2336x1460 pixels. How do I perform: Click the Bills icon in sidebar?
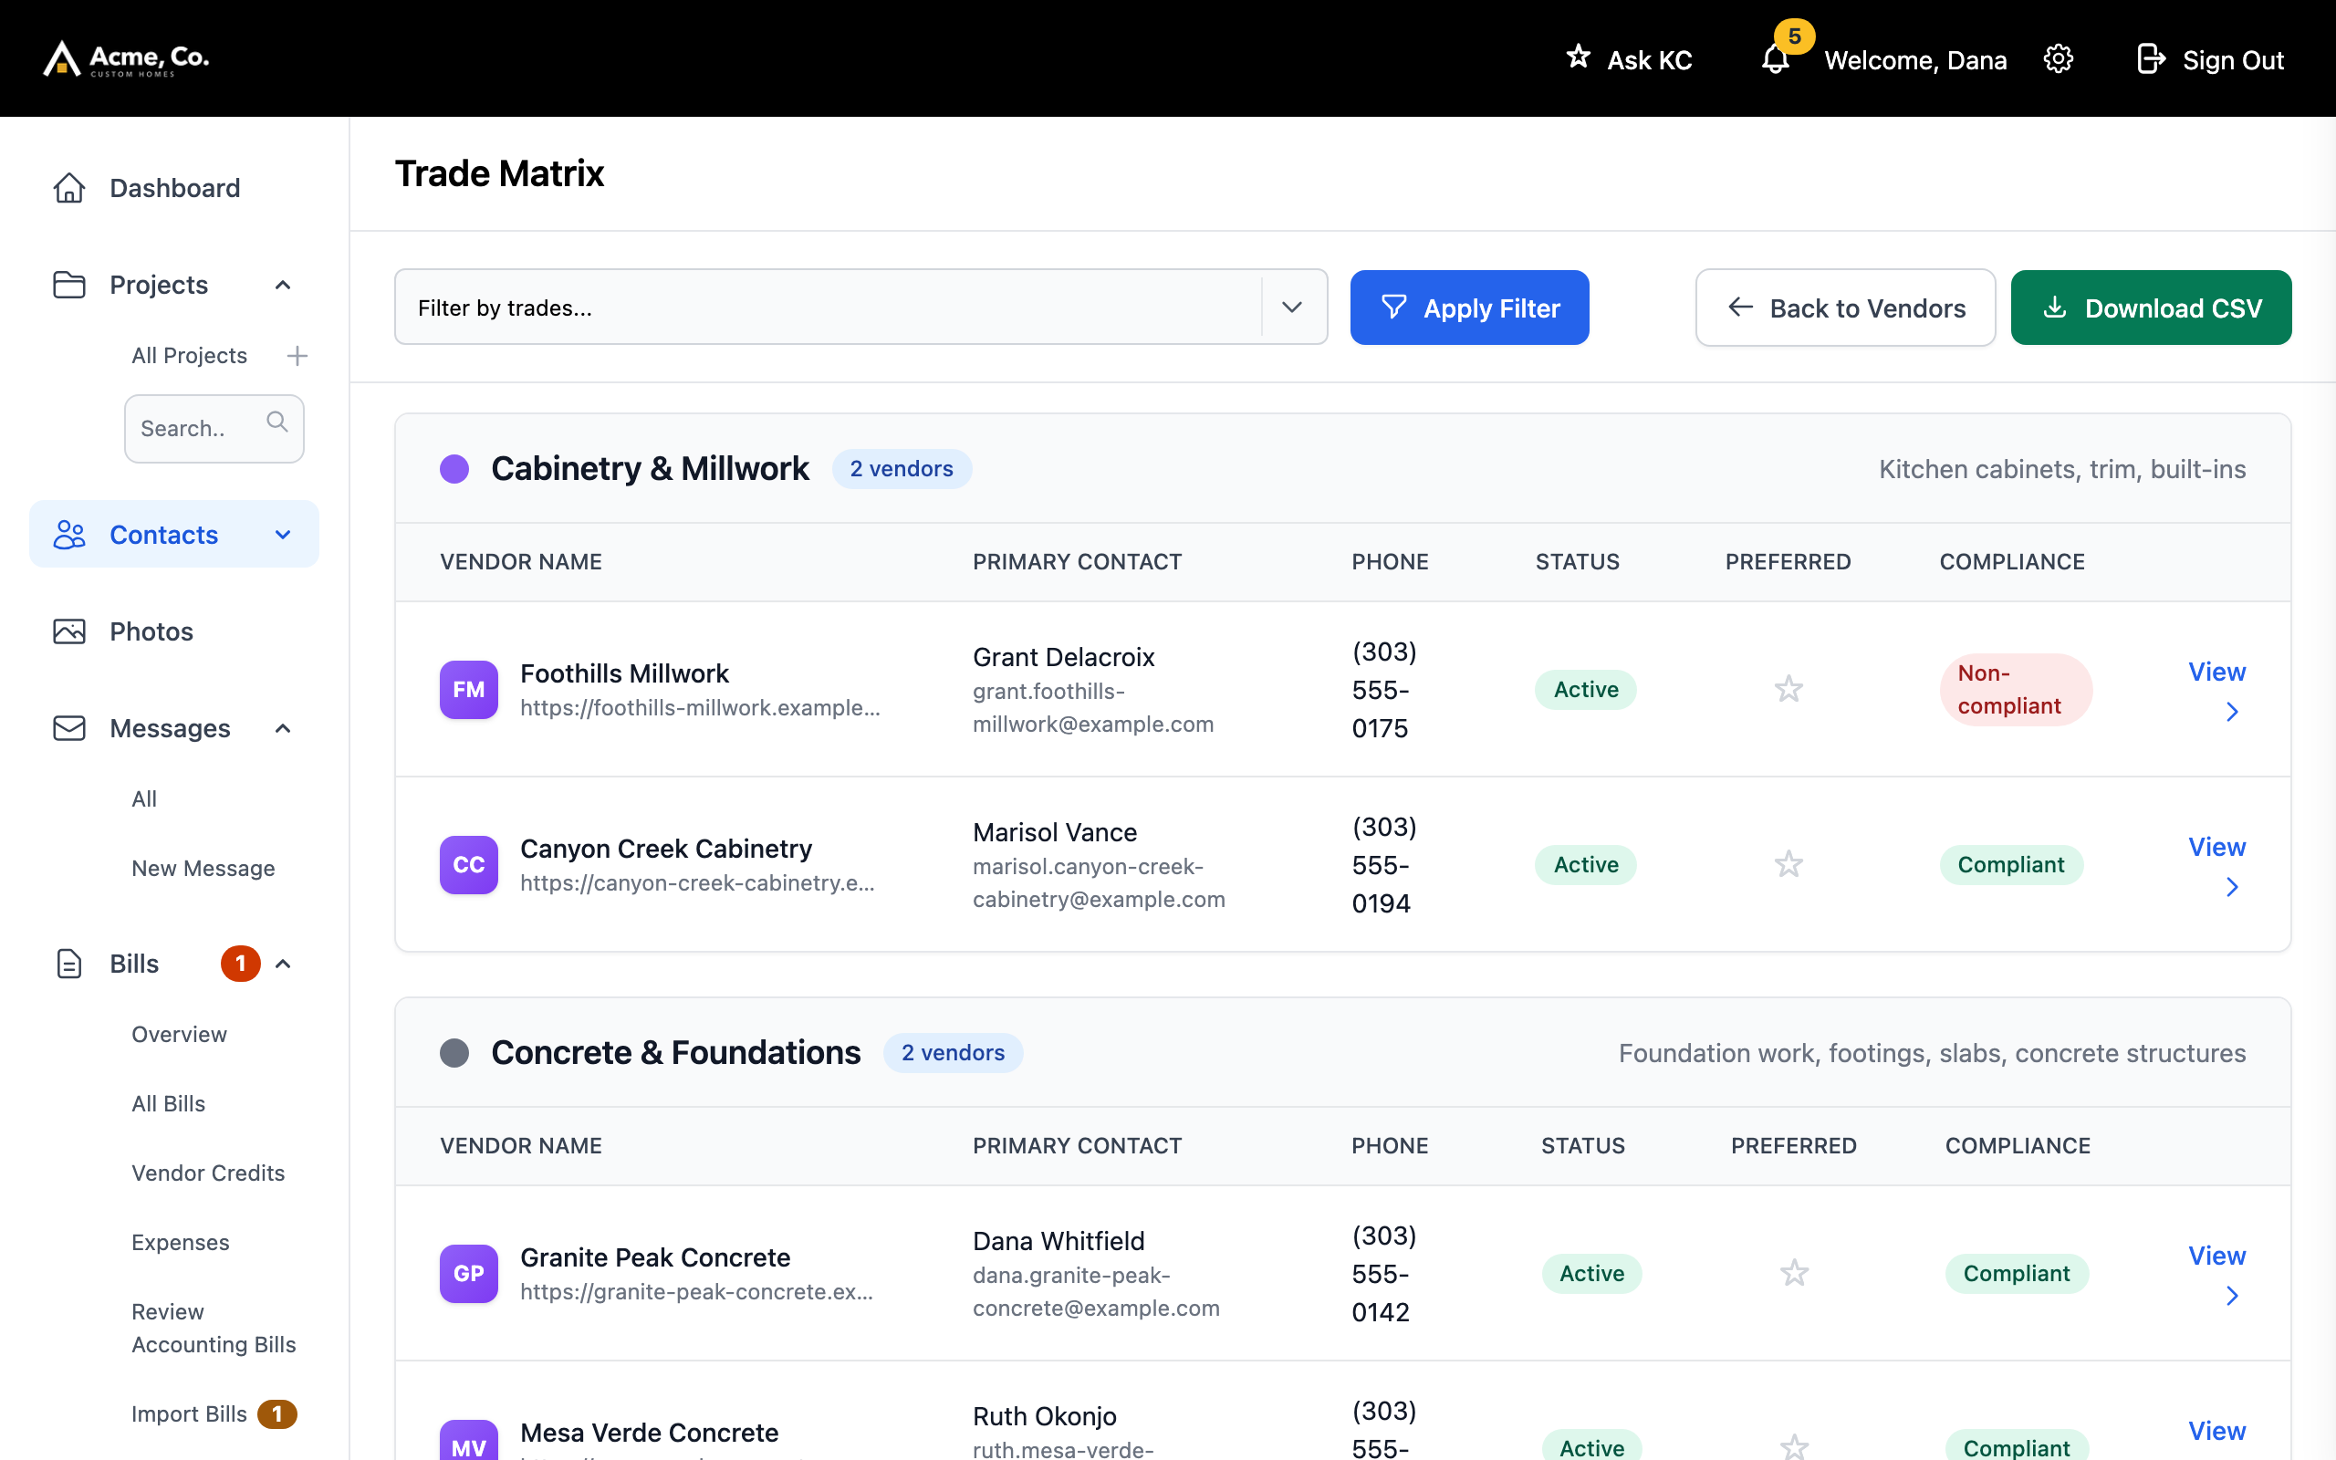(69, 964)
